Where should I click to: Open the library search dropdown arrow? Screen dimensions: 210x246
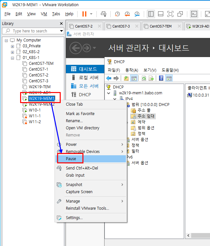tap(61, 31)
